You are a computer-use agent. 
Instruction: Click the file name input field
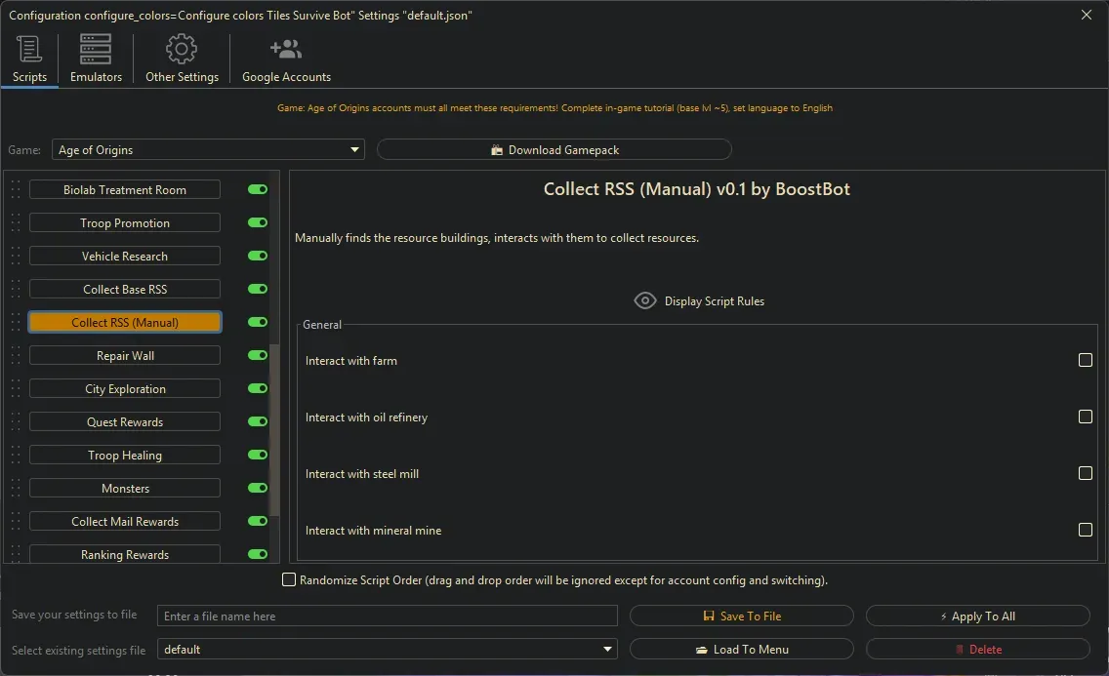388,616
